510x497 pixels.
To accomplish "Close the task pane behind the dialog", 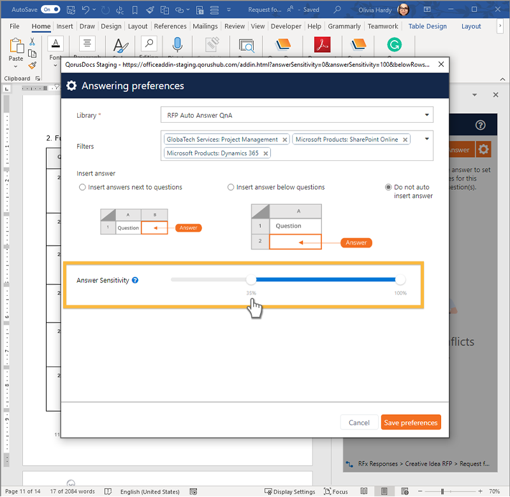I will [x=495, y=95].
